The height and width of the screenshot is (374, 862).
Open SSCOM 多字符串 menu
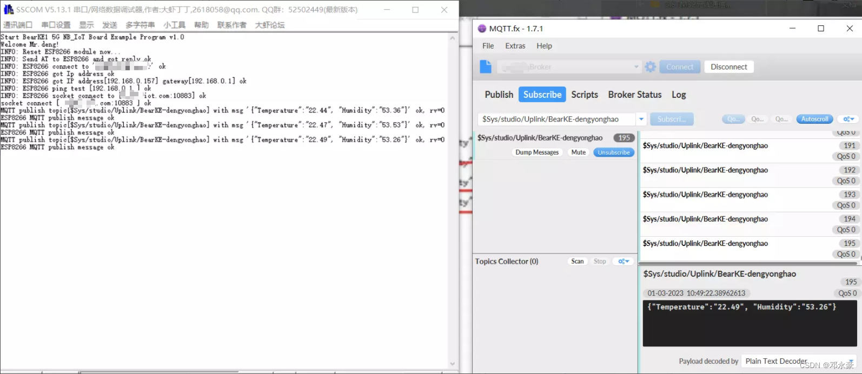click(x=140, y=25)
